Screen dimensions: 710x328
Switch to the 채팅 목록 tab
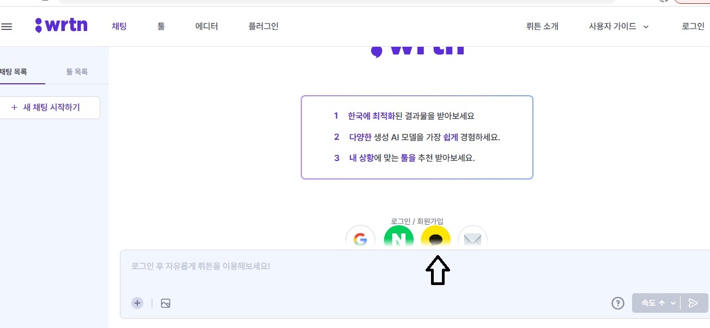[x=15, y=72]
